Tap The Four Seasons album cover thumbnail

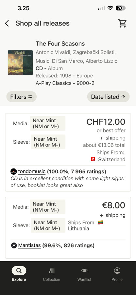[x=20, y=63]
